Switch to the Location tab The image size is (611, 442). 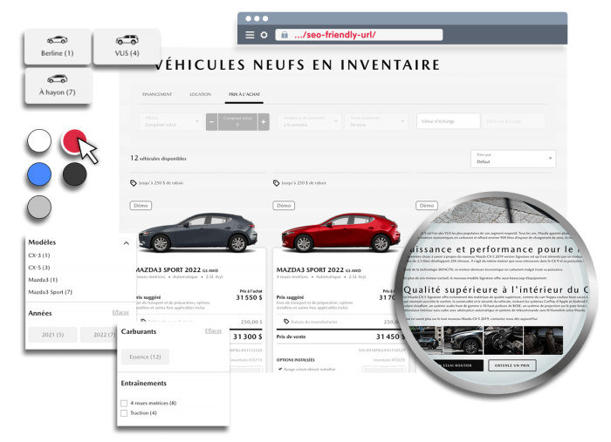tap(200, 94)
